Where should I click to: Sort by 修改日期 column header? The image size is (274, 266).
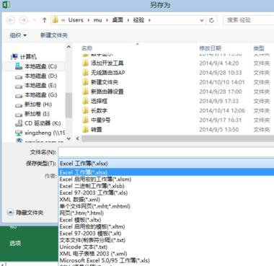[211, 48]
